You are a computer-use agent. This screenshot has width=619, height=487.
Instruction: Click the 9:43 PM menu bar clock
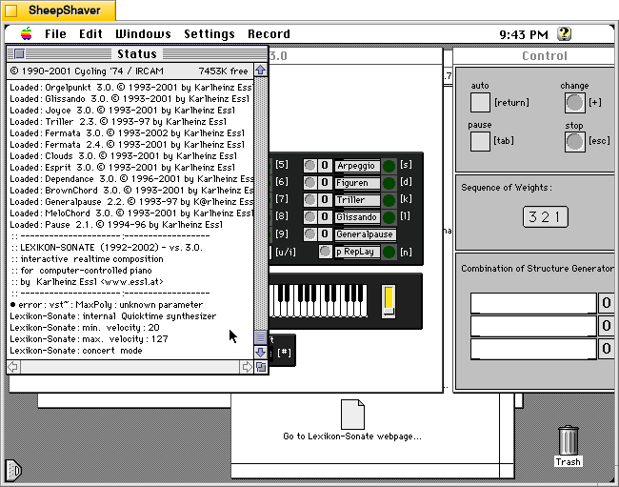(x=524, y=34)
